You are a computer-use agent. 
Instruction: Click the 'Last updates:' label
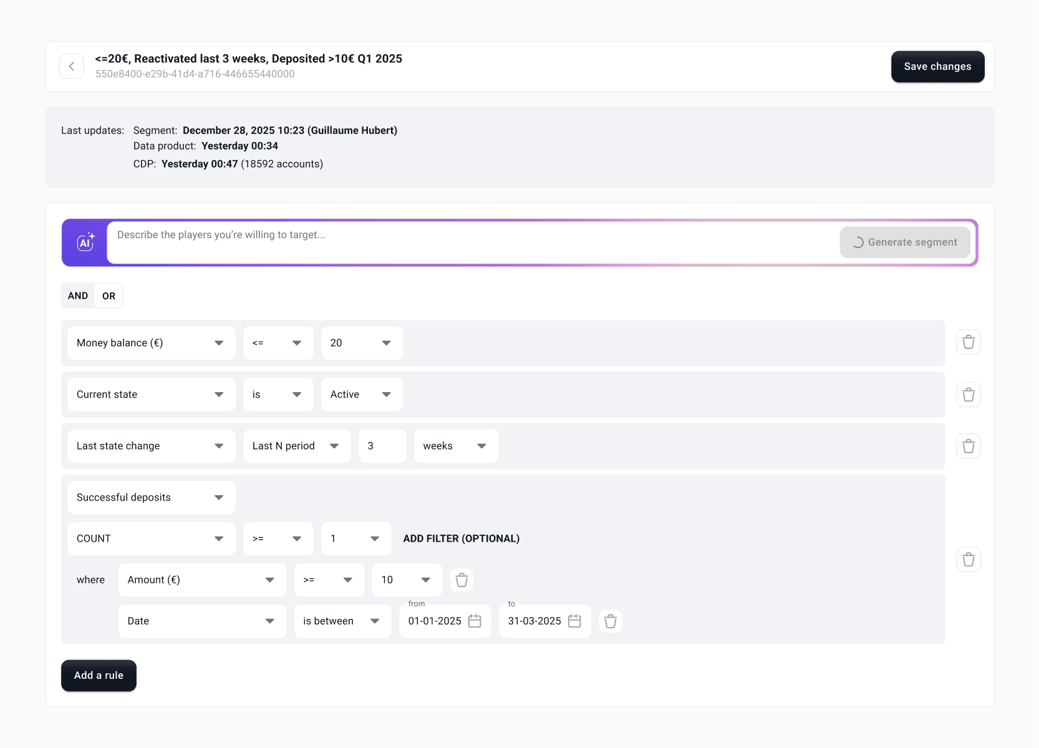pyautogui.click(x=93, y=130)
